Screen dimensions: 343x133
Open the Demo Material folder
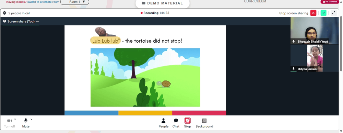162,3
